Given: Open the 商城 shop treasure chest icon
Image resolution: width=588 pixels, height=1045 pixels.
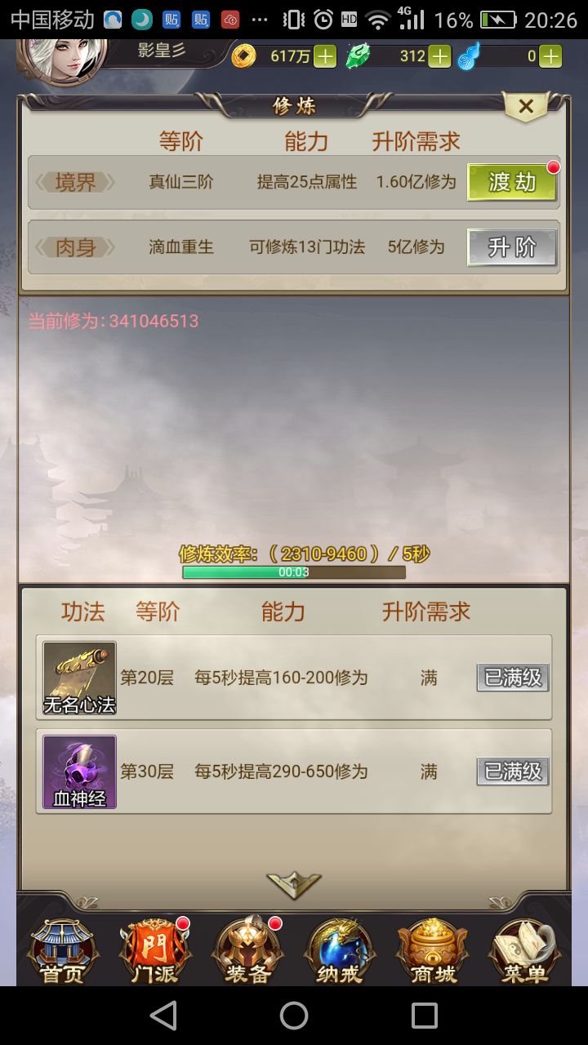Looking at the screenshot, I should (x=433, y=951).
